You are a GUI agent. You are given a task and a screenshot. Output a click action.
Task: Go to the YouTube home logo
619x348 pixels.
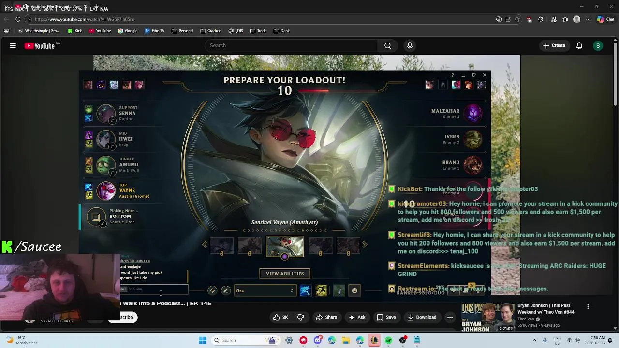coord(40,46)
